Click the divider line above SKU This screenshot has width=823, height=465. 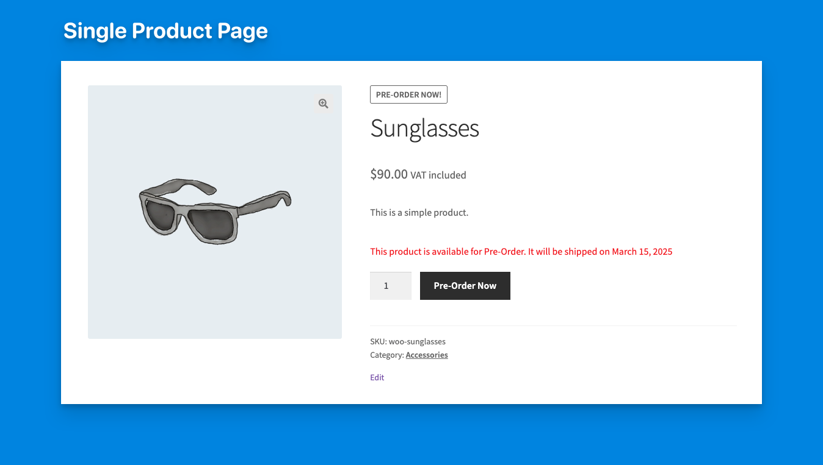pos(553,326)
